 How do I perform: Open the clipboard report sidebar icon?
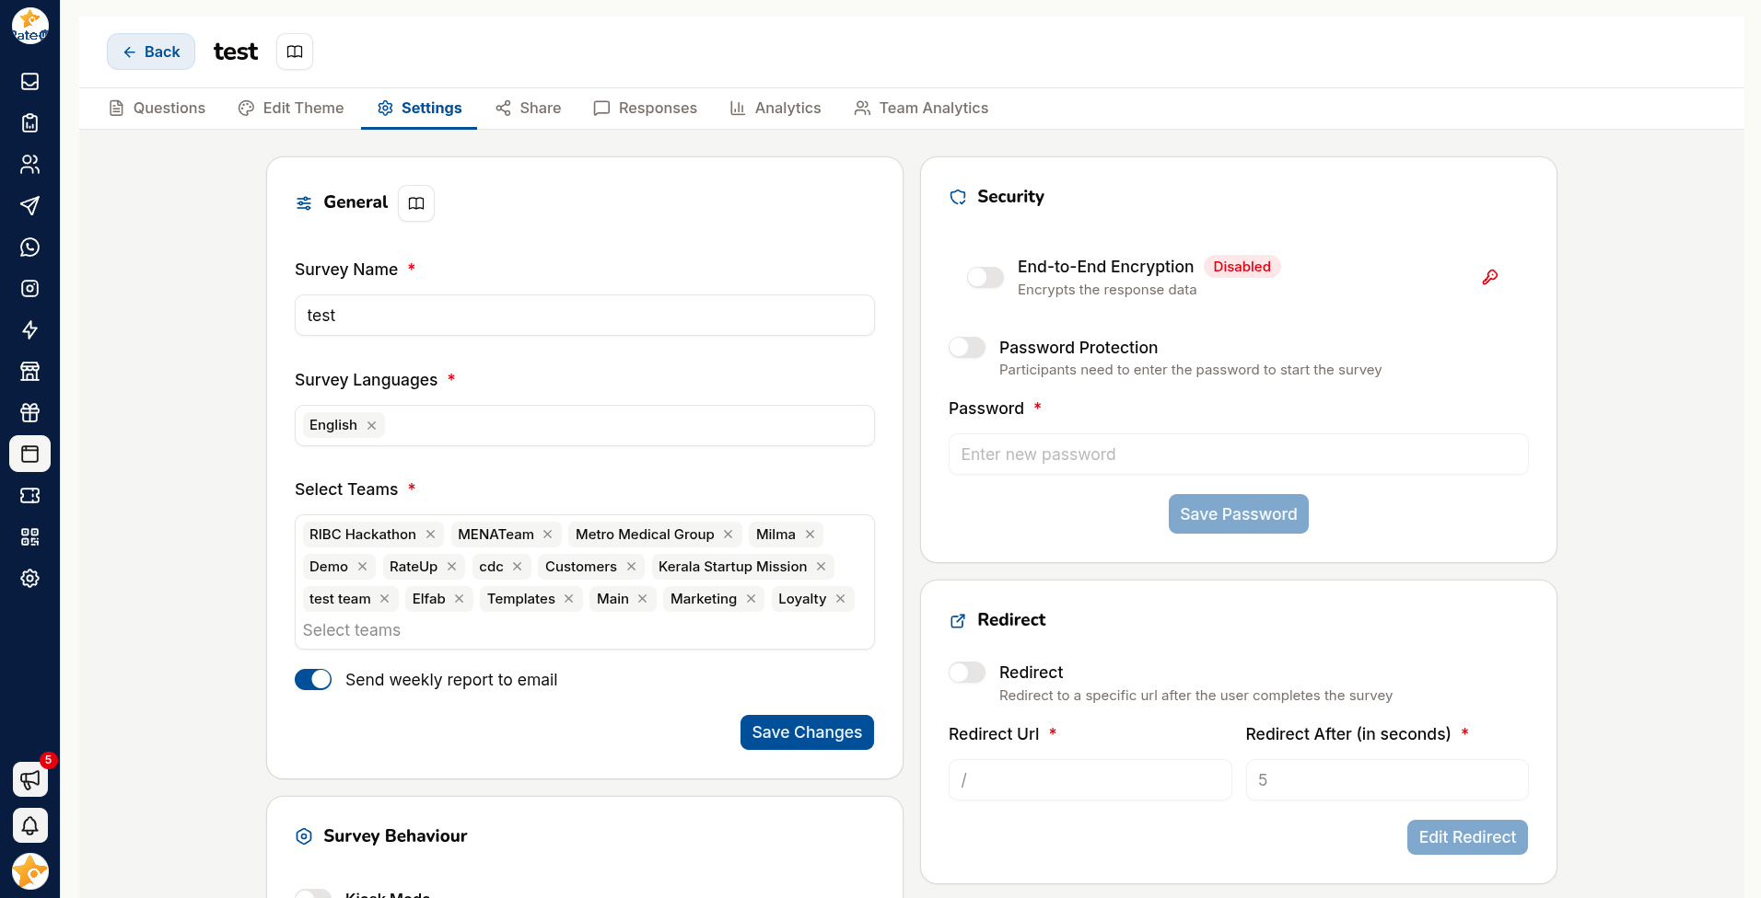click(x=29, y=123)
